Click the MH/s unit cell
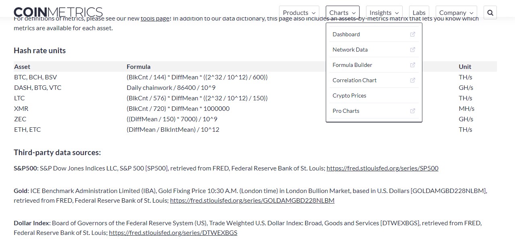This screenshot has height=245, width=515. pyautogui.click(x=467, y=108)
